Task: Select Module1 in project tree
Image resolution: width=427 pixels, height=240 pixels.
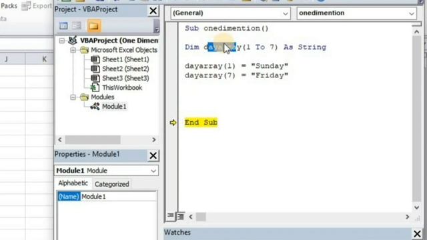Action: (x=114, y=107)
